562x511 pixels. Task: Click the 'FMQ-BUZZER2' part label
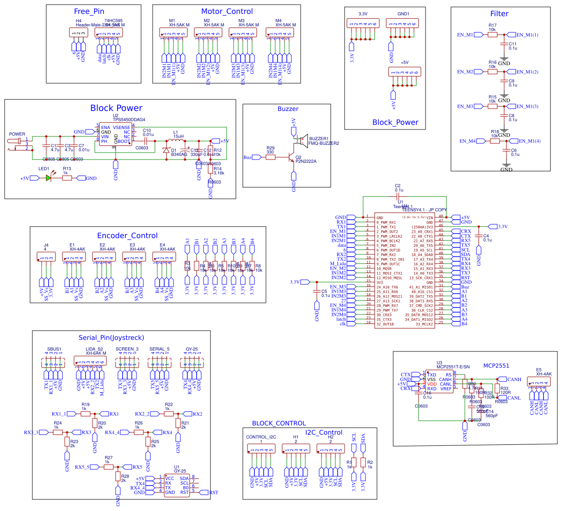point(324,143)
